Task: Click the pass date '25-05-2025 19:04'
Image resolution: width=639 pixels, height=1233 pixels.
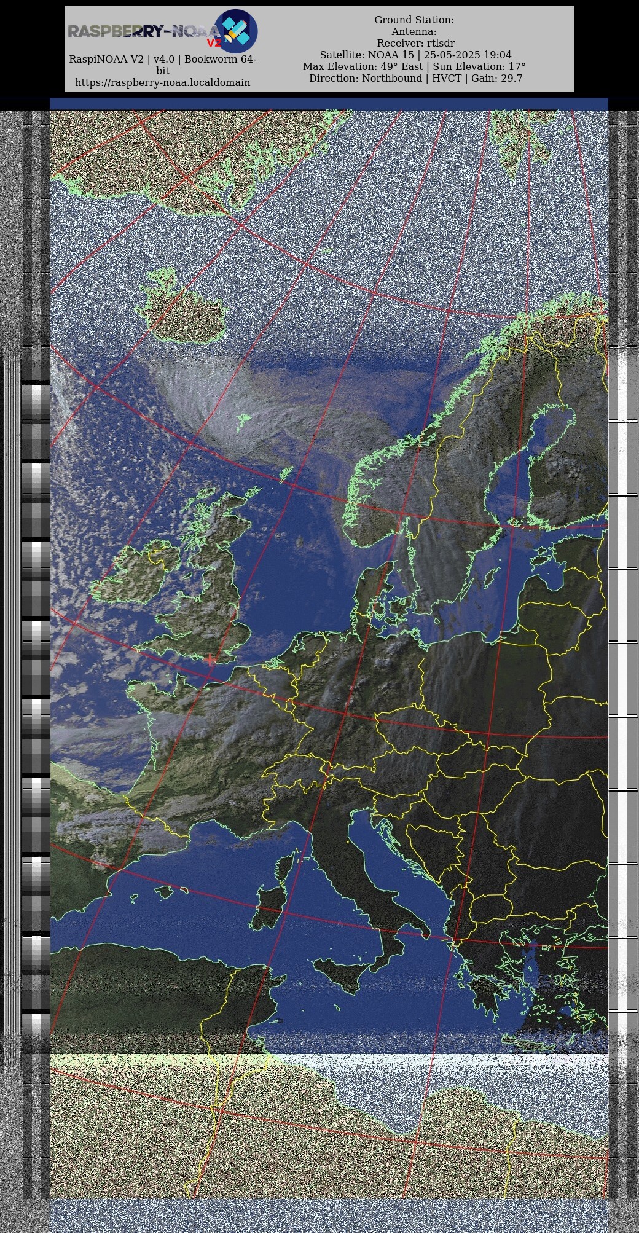Action: pyautogui.click(x=468, y=55)
